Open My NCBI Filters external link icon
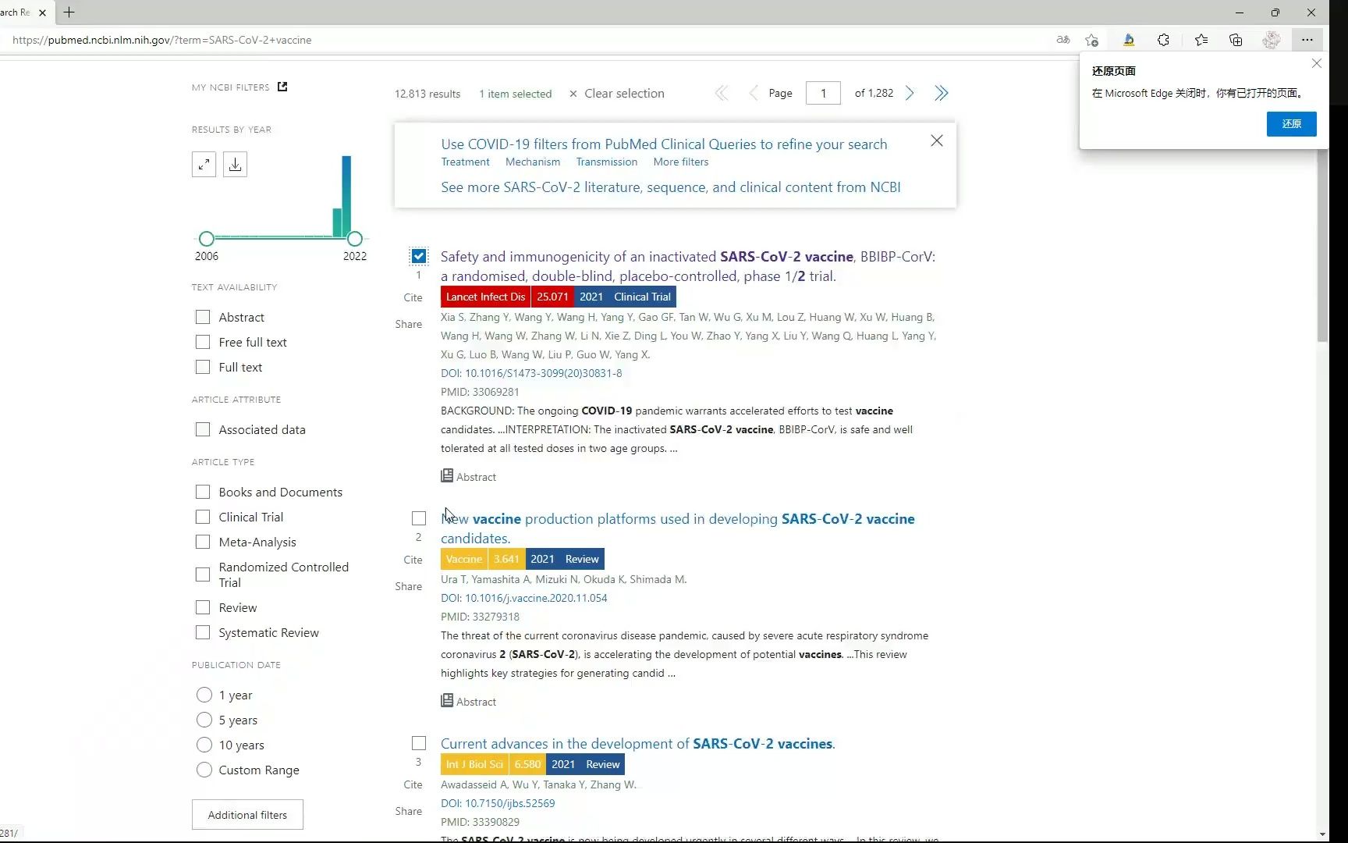Image resolution: width=1348 pixels, height=843 pixels. tap(282, 87)
